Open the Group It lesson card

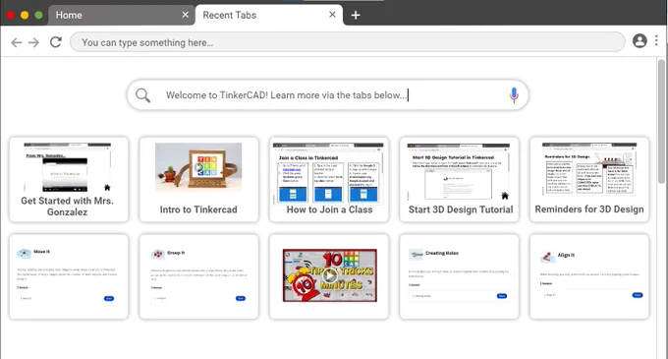pos(198,276)
